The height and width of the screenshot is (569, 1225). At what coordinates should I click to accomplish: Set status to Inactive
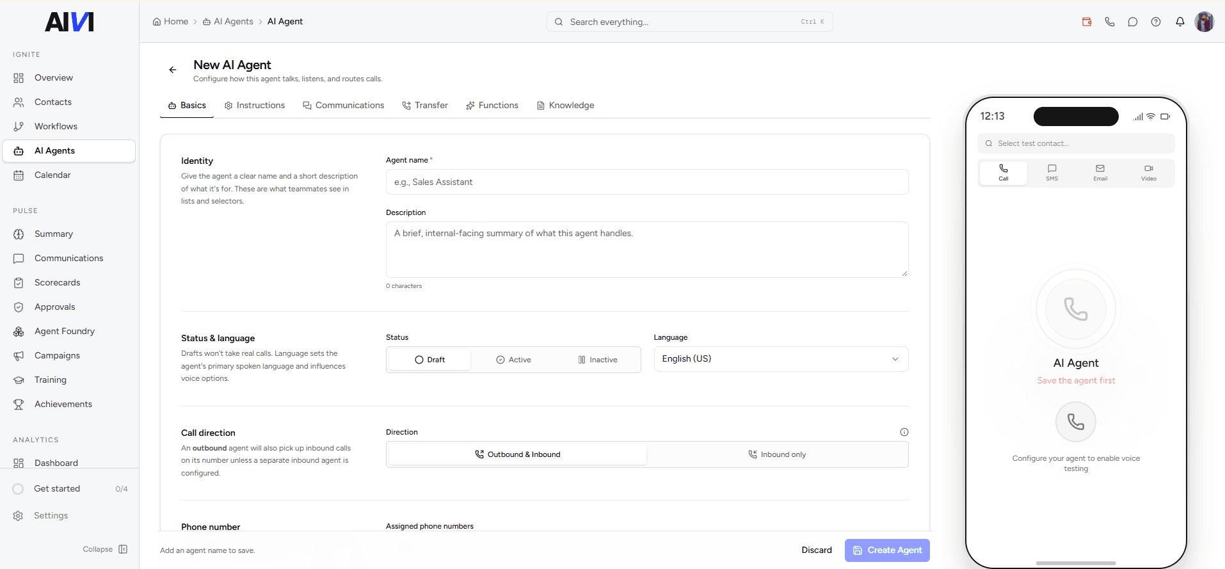[598, 360]
